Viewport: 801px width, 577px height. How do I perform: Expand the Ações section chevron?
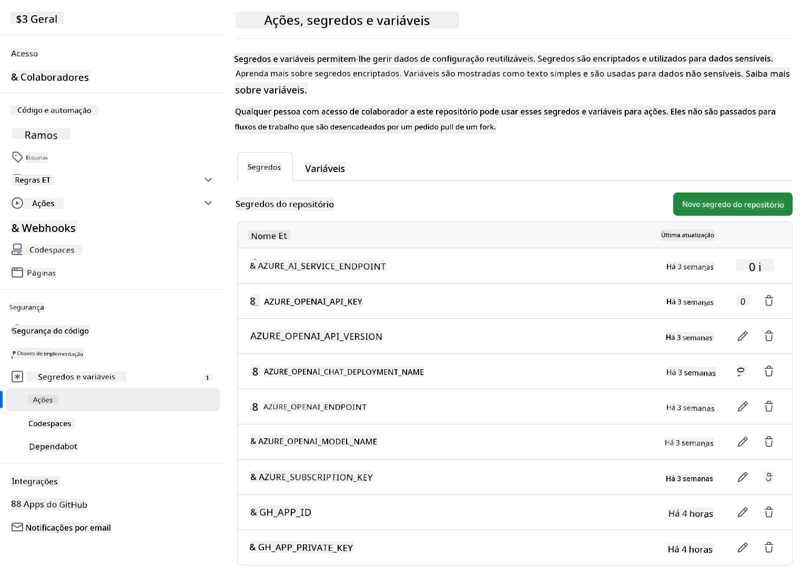click(x=208, y=203)
